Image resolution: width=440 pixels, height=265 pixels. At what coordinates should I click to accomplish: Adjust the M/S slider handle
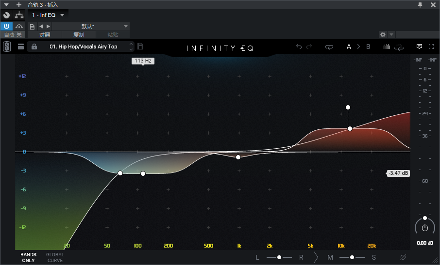[352, 257]
